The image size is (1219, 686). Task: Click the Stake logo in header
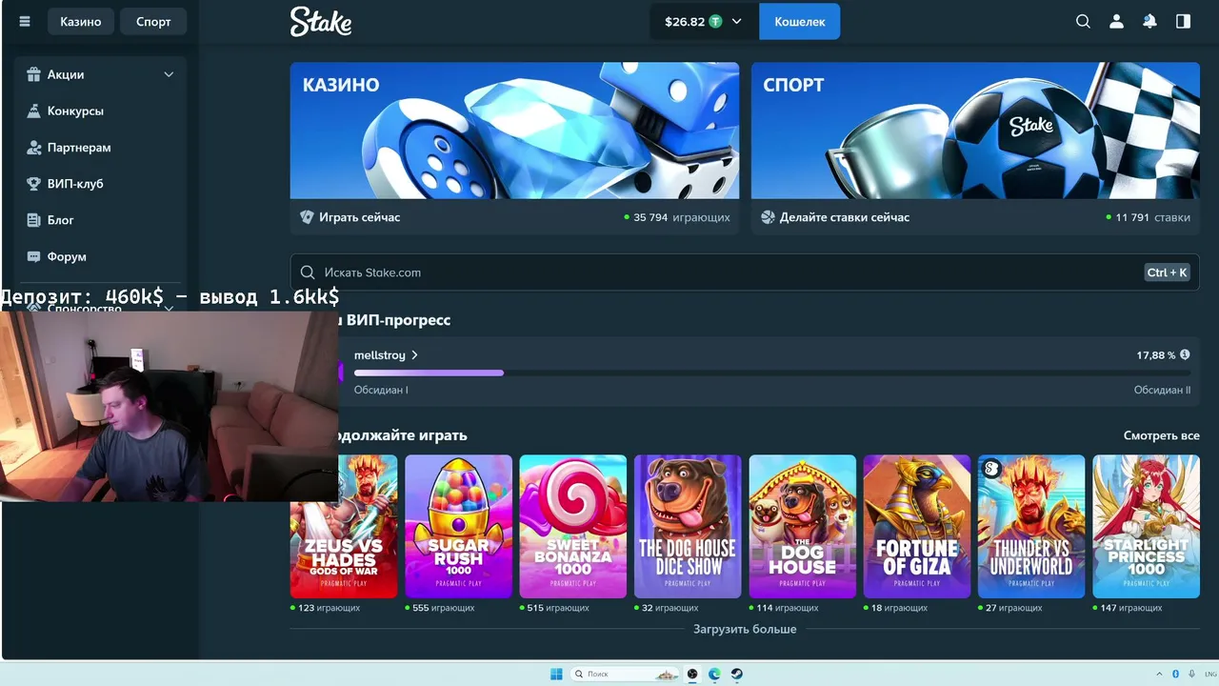coord(321,21)
